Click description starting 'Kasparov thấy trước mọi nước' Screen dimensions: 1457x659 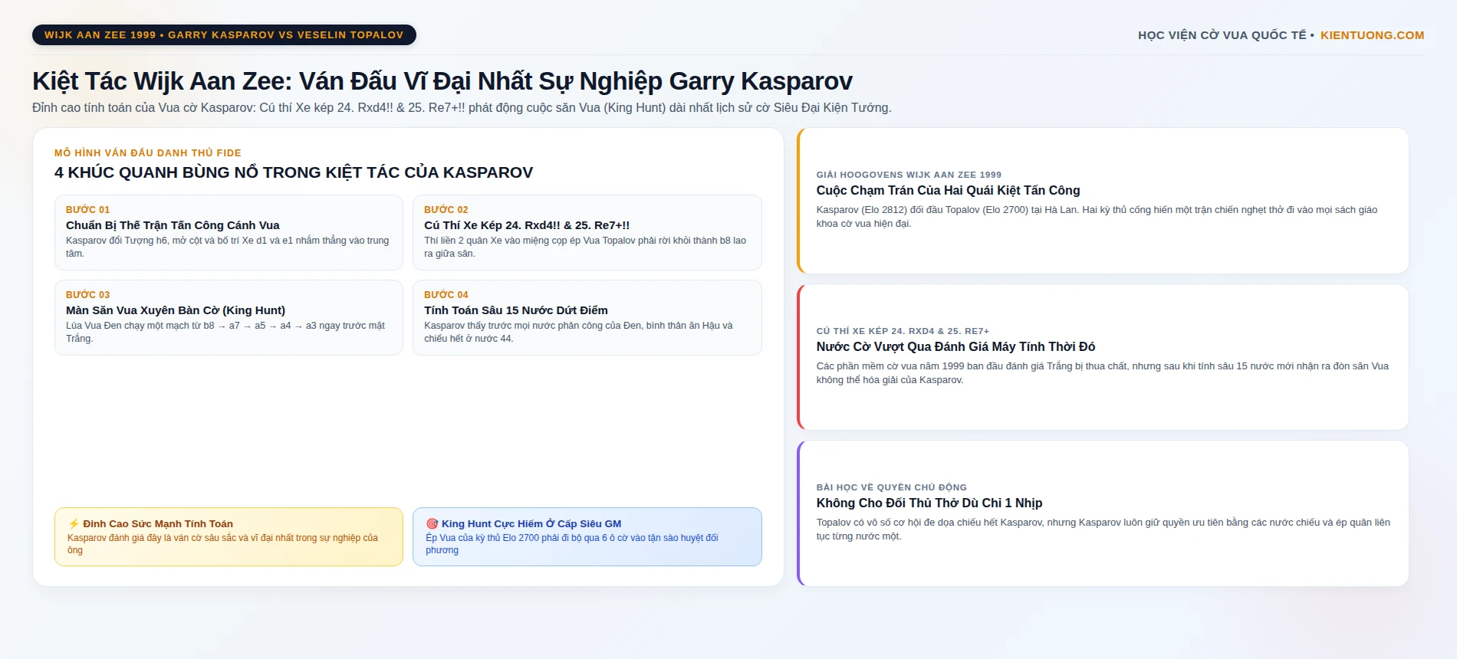coord(579,332)
